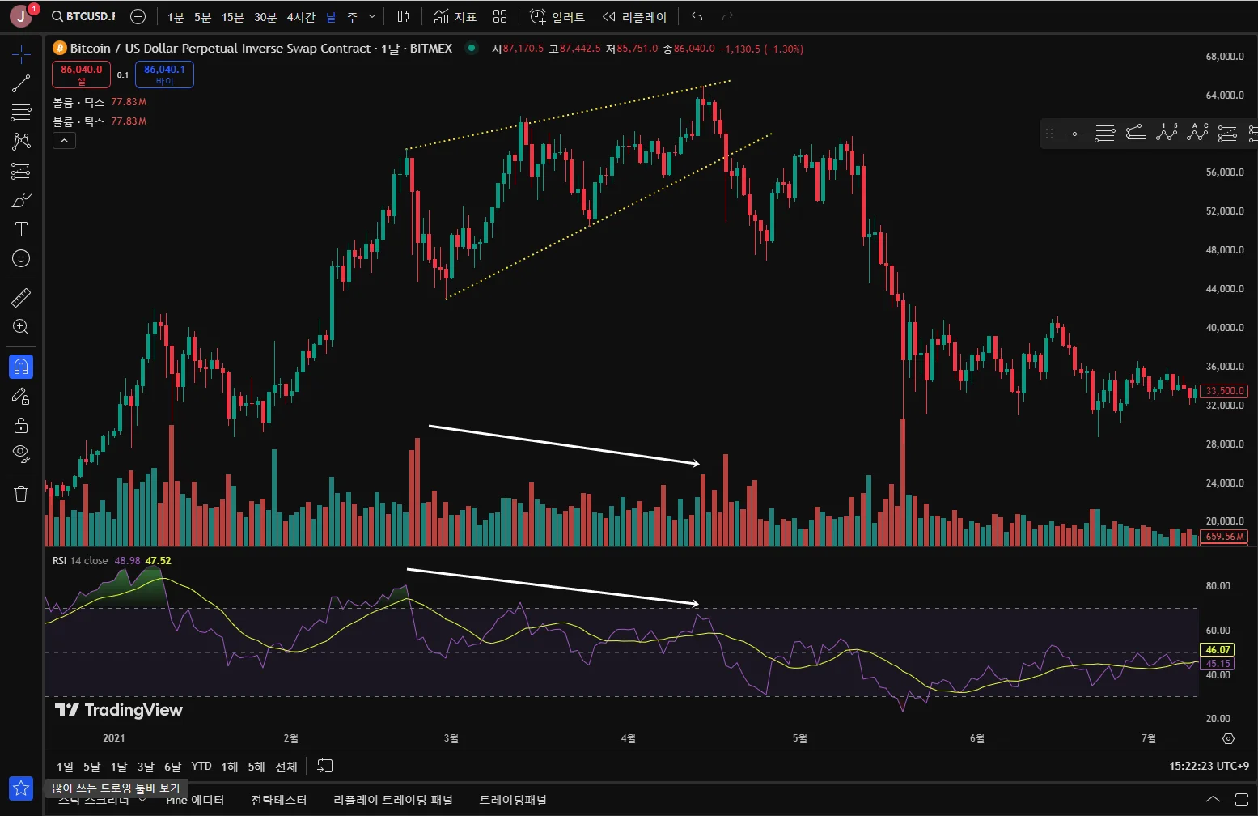Collapse the indicator legend chevron
The height and width of the screenshot is (816, 1258).
tap(64, 141)
